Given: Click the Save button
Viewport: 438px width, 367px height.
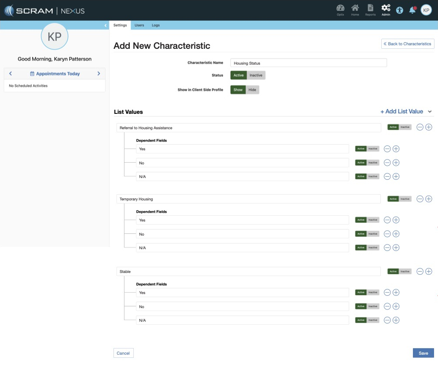Looking at the screenshot, I should point(423,353).
